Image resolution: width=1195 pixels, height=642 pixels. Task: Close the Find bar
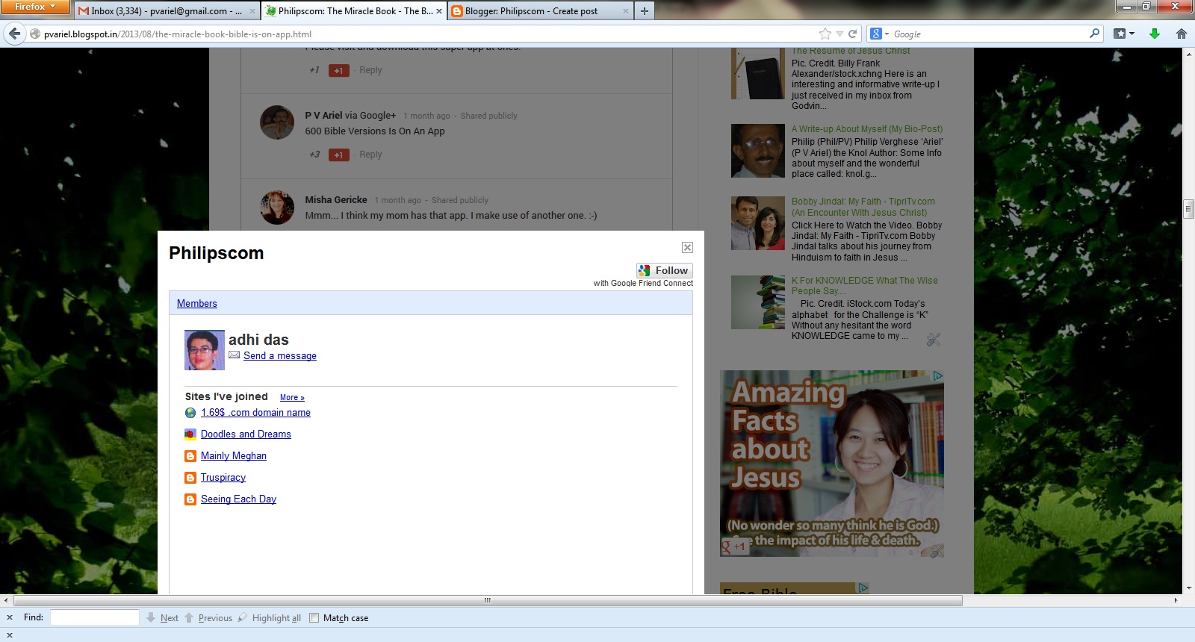(x=10, y=617)
